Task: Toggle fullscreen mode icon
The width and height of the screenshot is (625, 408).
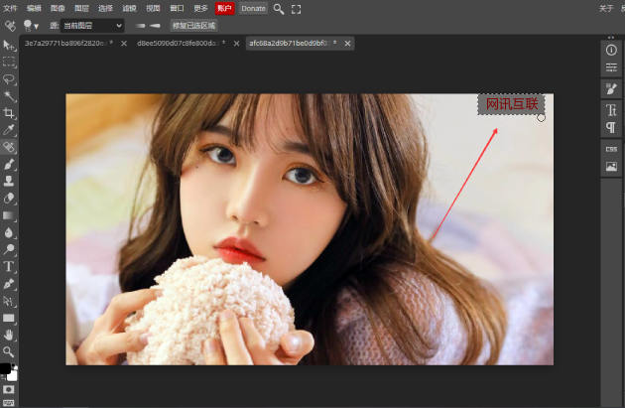Action: coord(296,8)
